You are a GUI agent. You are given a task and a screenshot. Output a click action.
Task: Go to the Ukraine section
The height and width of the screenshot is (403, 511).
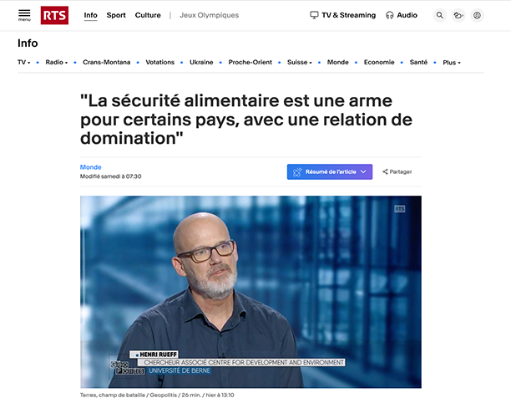click(x=201, y=63)
